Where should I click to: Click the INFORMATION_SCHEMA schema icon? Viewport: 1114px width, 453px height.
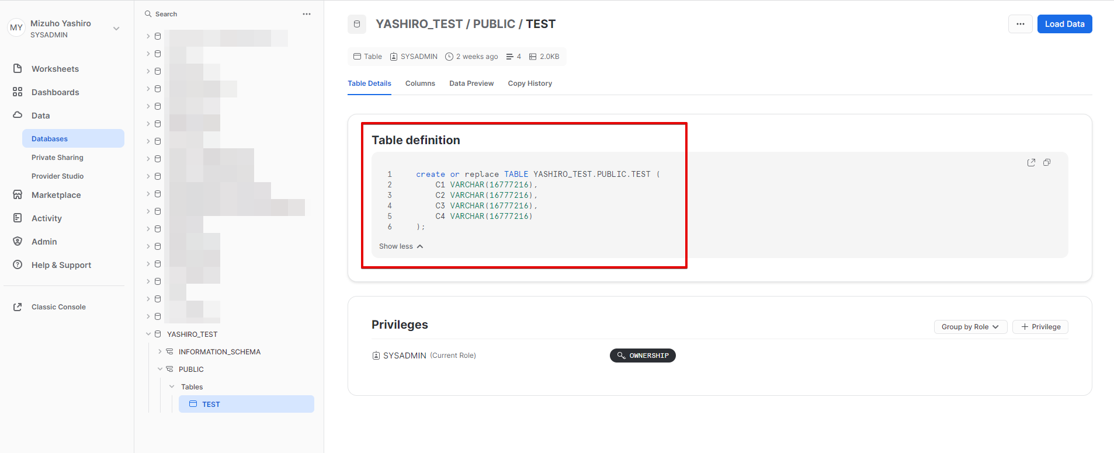tap(169, 351)
